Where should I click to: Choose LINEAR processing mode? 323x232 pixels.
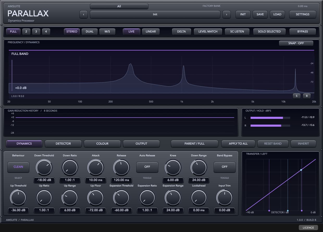(151, 31)
